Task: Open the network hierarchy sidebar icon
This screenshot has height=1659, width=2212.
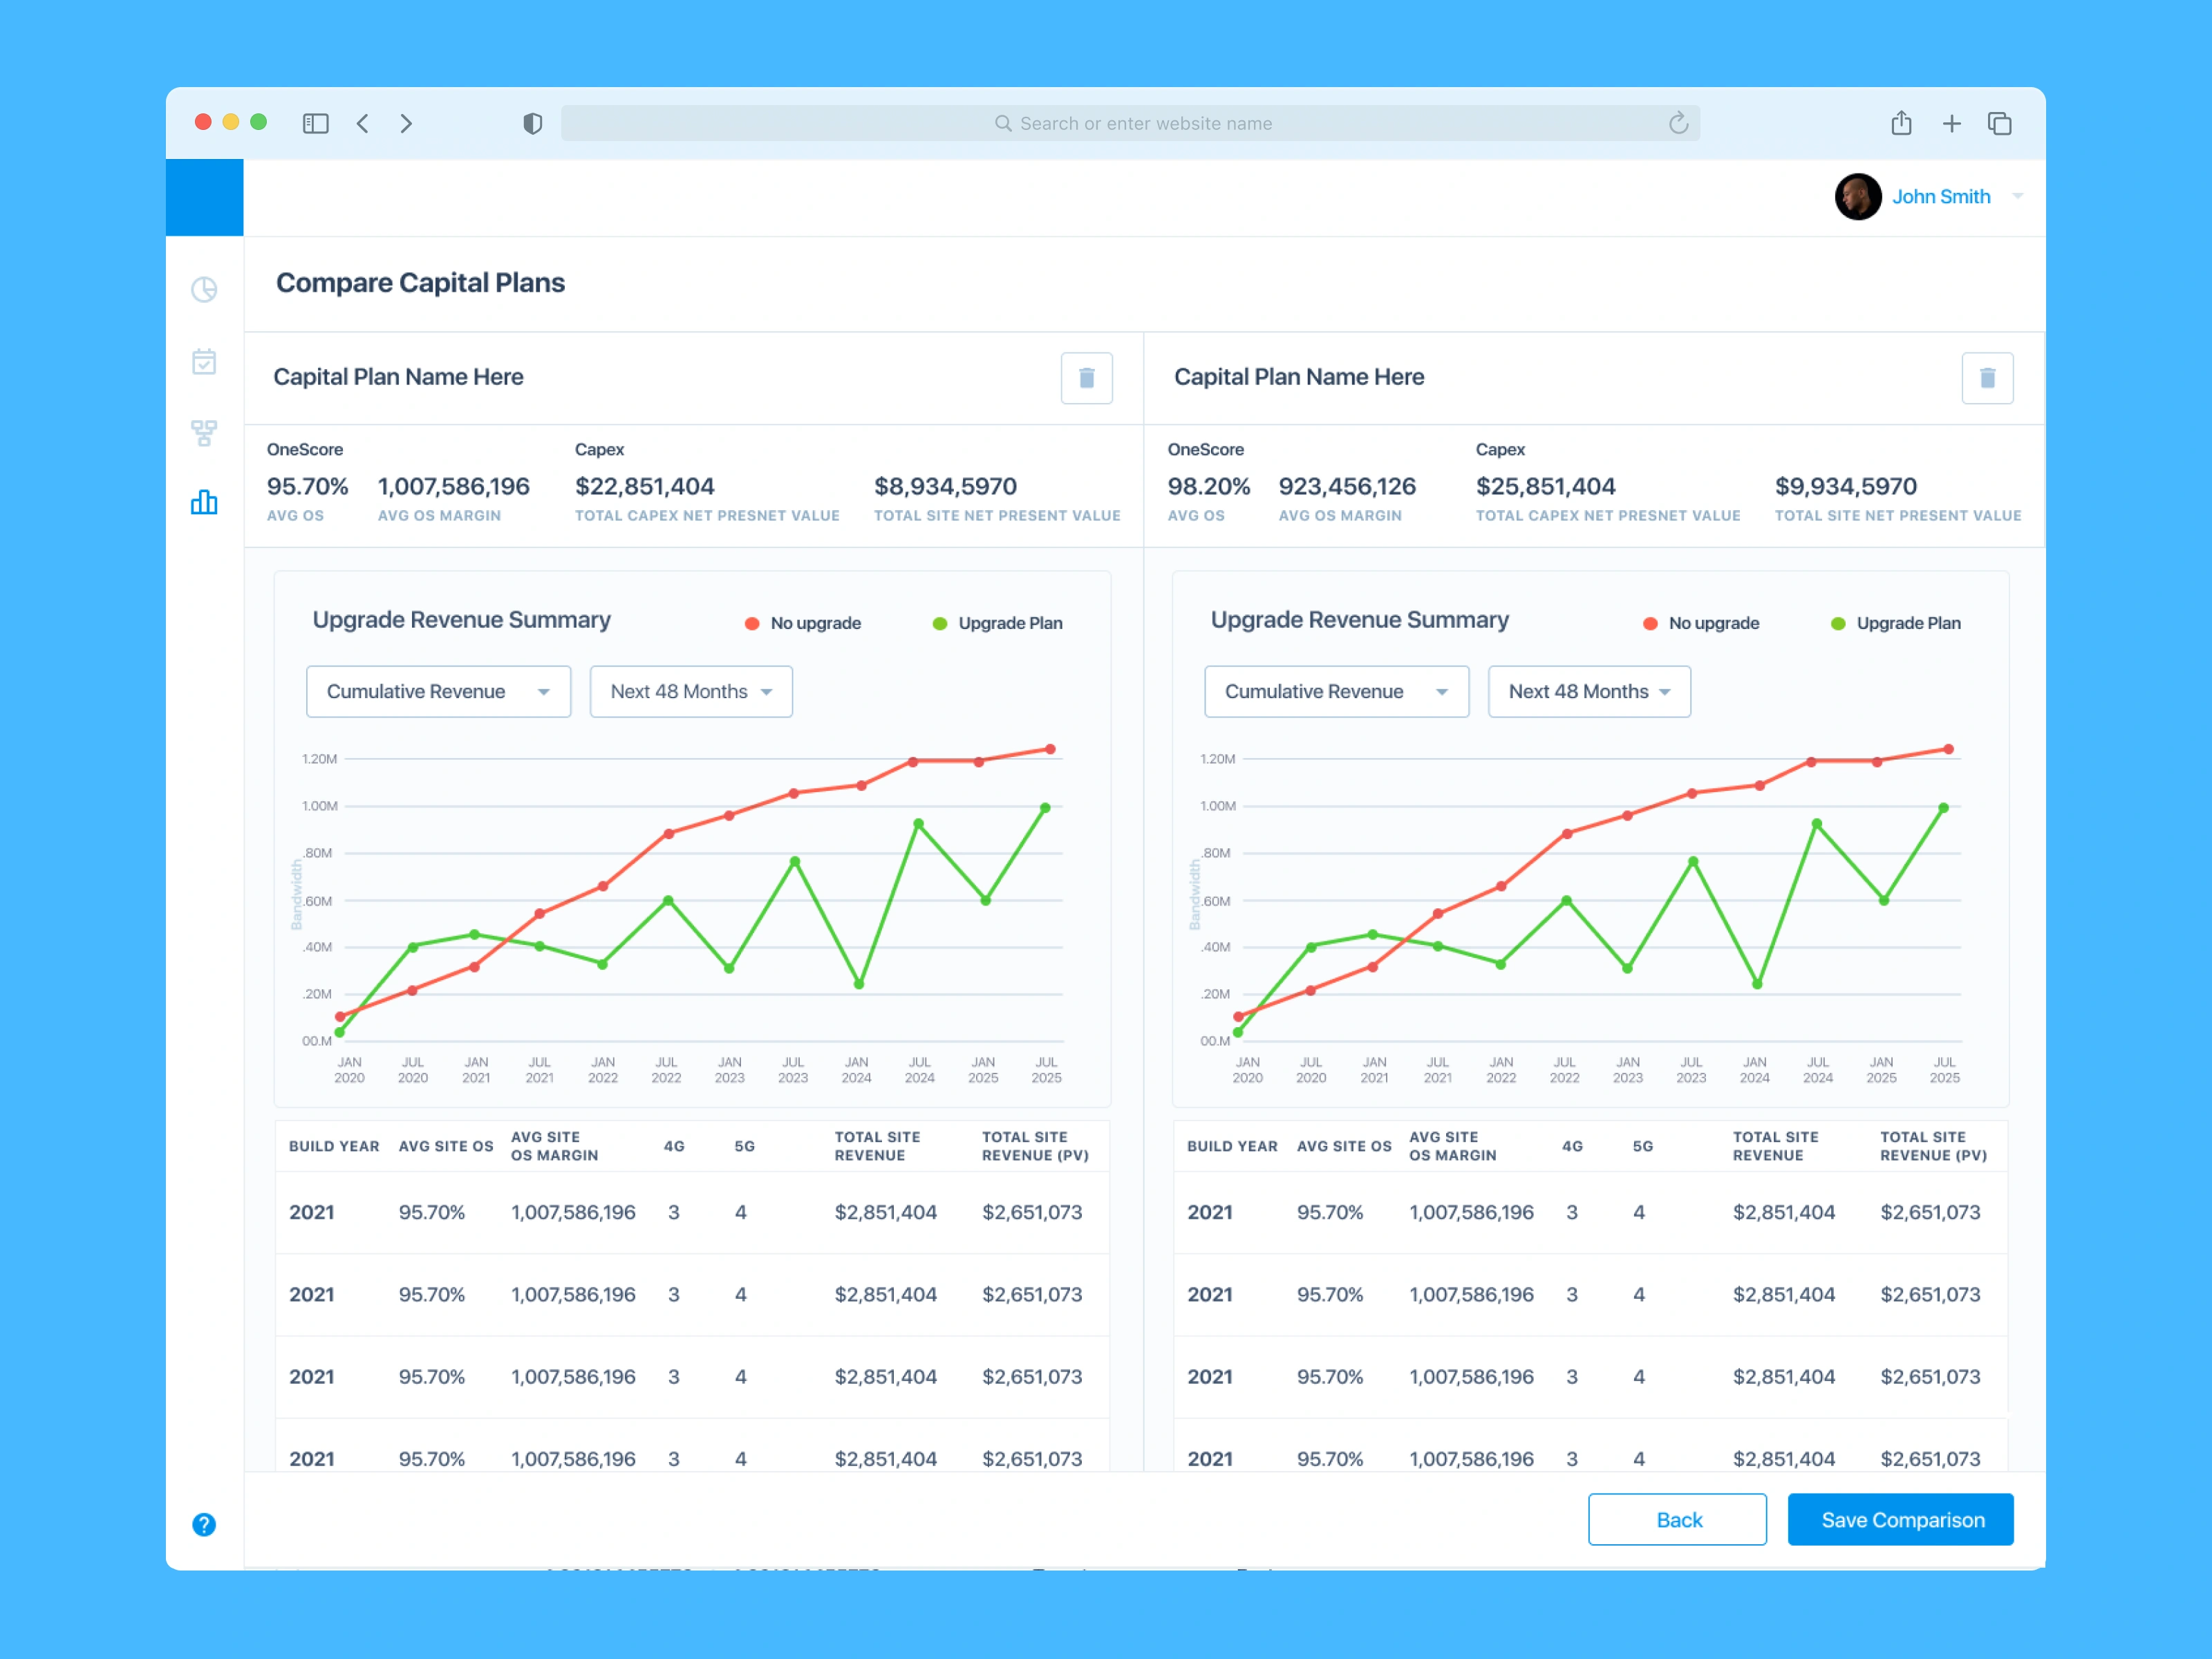Action: pyautogui.click(x=204, y=432)
